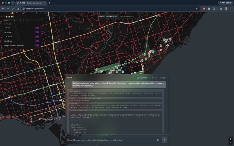Viewport: 234px width, 146px height.
Task: Click the Expand panel button
Action: (153, 78)
